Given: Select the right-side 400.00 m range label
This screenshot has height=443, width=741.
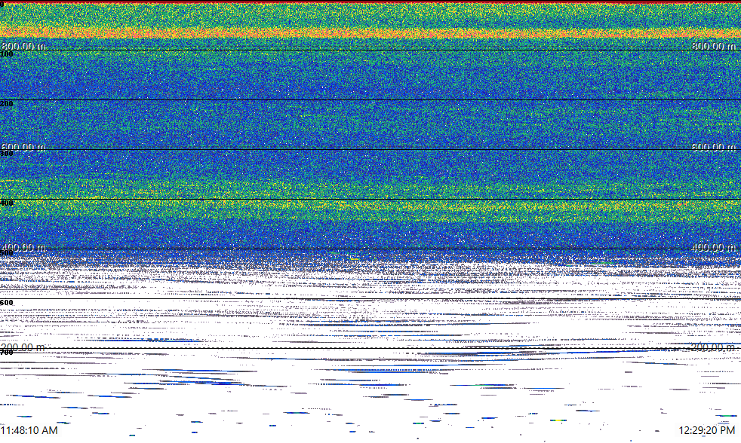Looking at the screenshot, I should point(714,247).
